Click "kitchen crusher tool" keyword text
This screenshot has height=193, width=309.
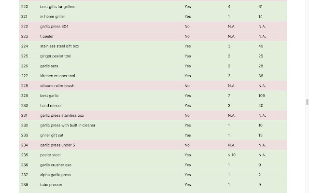pos(57,76)
